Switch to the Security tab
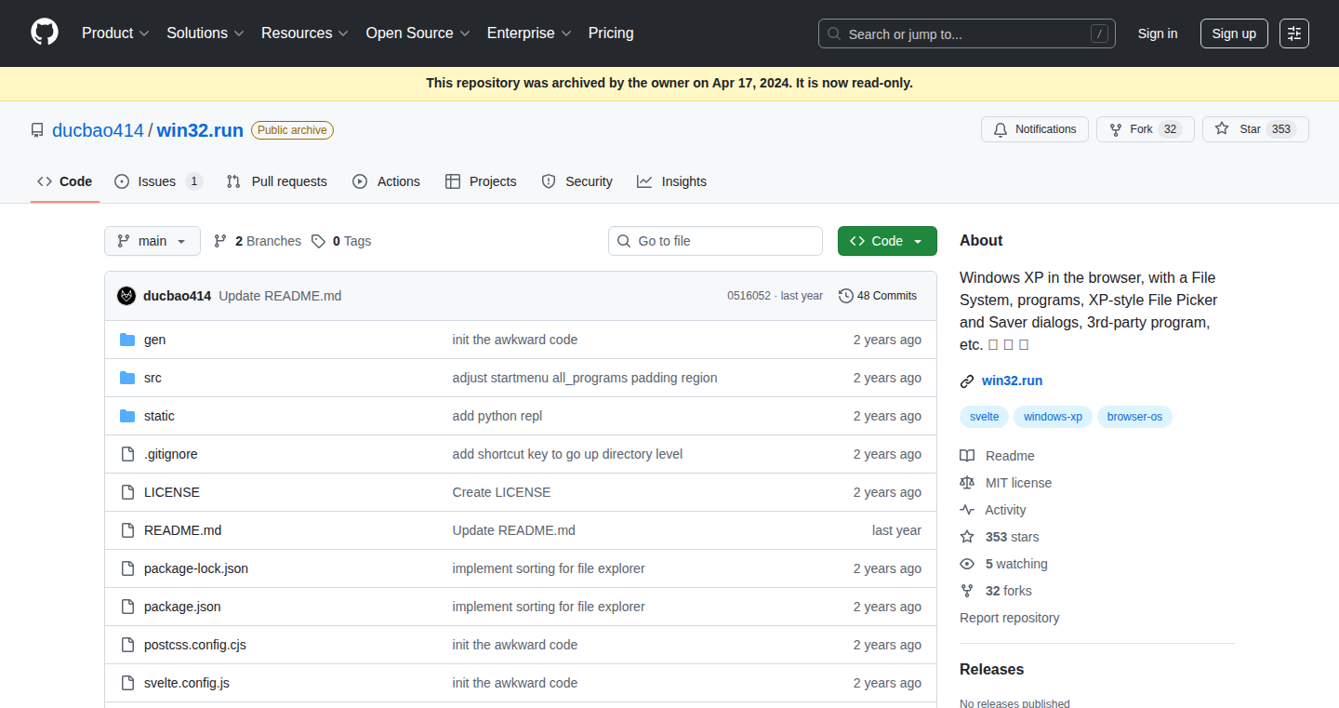The height and width of the screenshot is (708, 1339). [x=577, y=181]
